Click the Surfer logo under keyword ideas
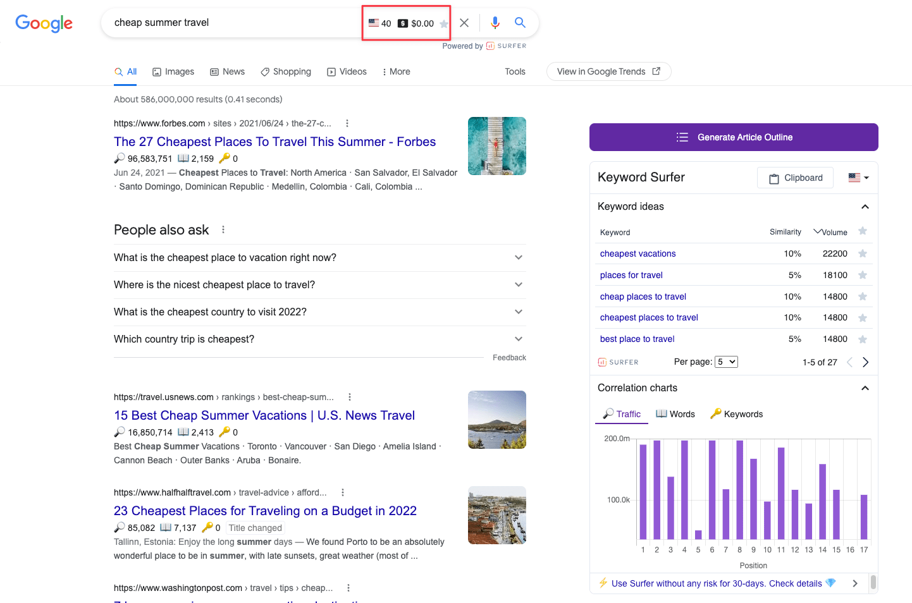Viewport: 912px width, 603px height. point(618,362)
